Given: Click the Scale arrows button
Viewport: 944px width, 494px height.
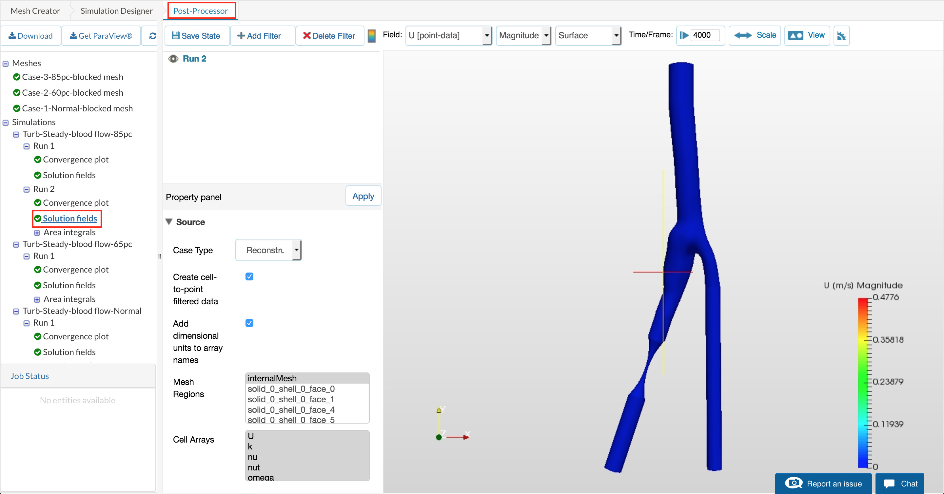Looking at the screenshot, I should pos(755,35).
